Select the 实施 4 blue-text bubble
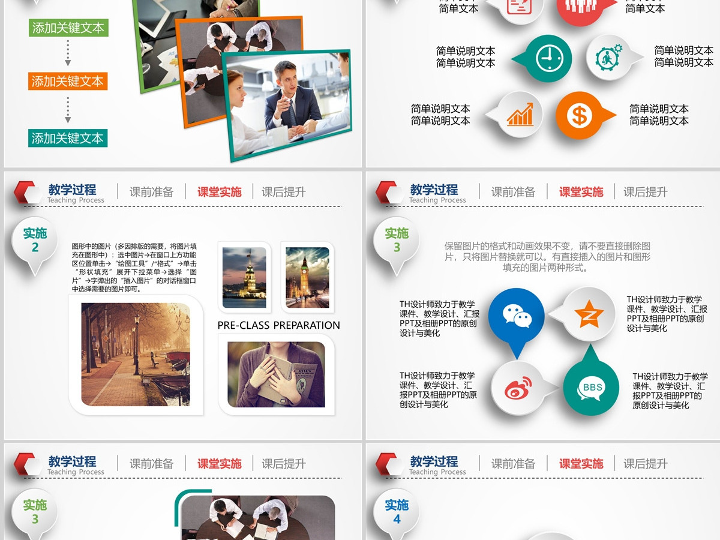Screen dimensions: 720x540 click(x=397, y=514)
